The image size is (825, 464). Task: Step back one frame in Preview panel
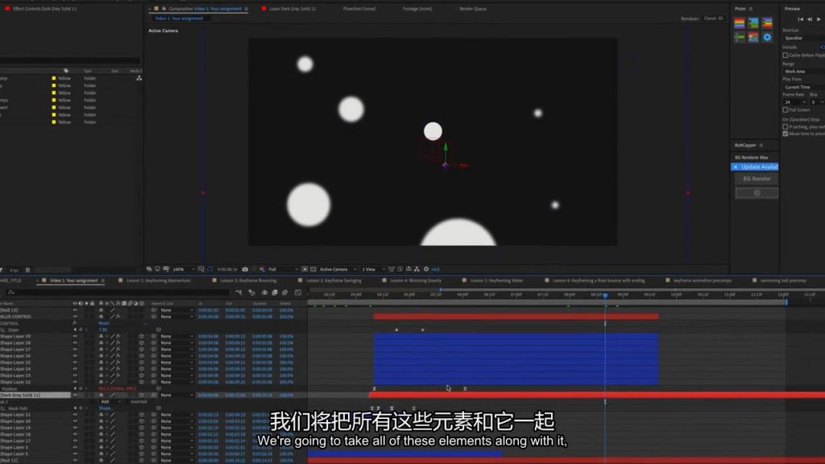coord(810,19)
